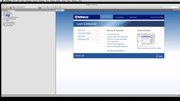Click the NetBeans IDE logo
Image resolution: width=180 pixels, height=101 pixels.
point(82,17)
